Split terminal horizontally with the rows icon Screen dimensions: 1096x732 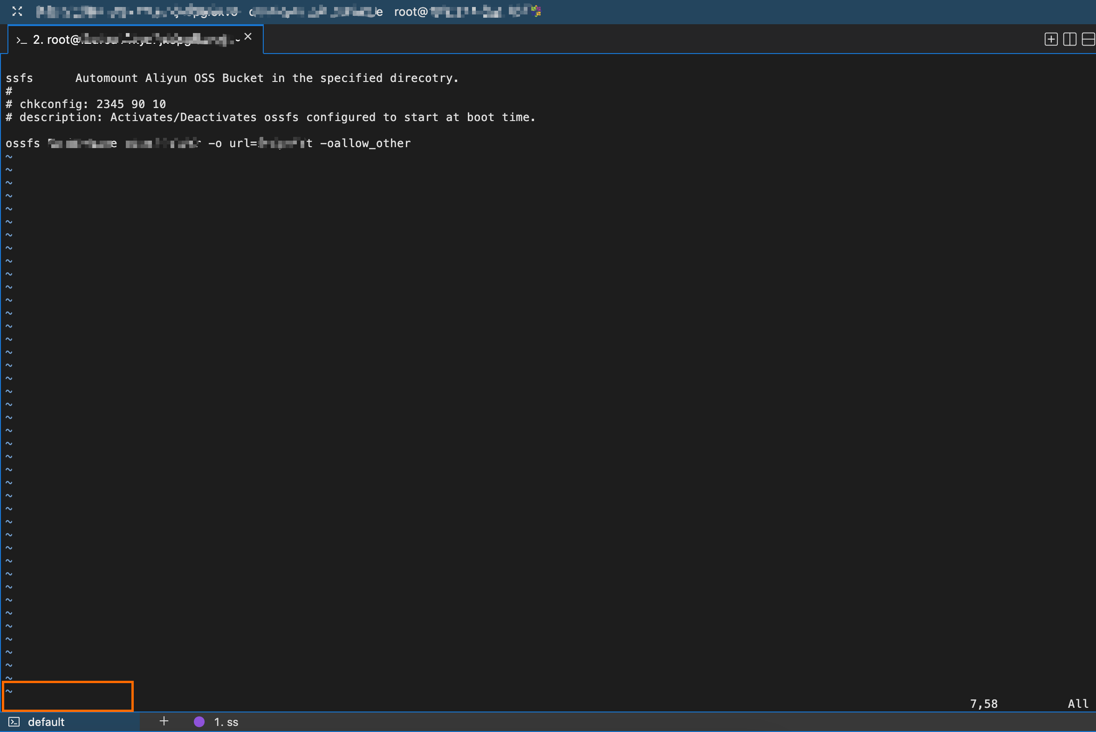click(1088, 39)
